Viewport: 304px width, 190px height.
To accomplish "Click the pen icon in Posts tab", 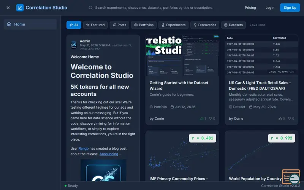I will 114,25.
